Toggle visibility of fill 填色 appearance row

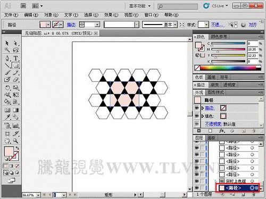(197, 116)
